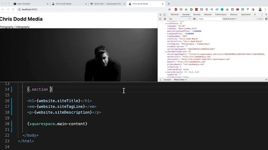Open the DevTools customize menu

(x=262, y=15)
